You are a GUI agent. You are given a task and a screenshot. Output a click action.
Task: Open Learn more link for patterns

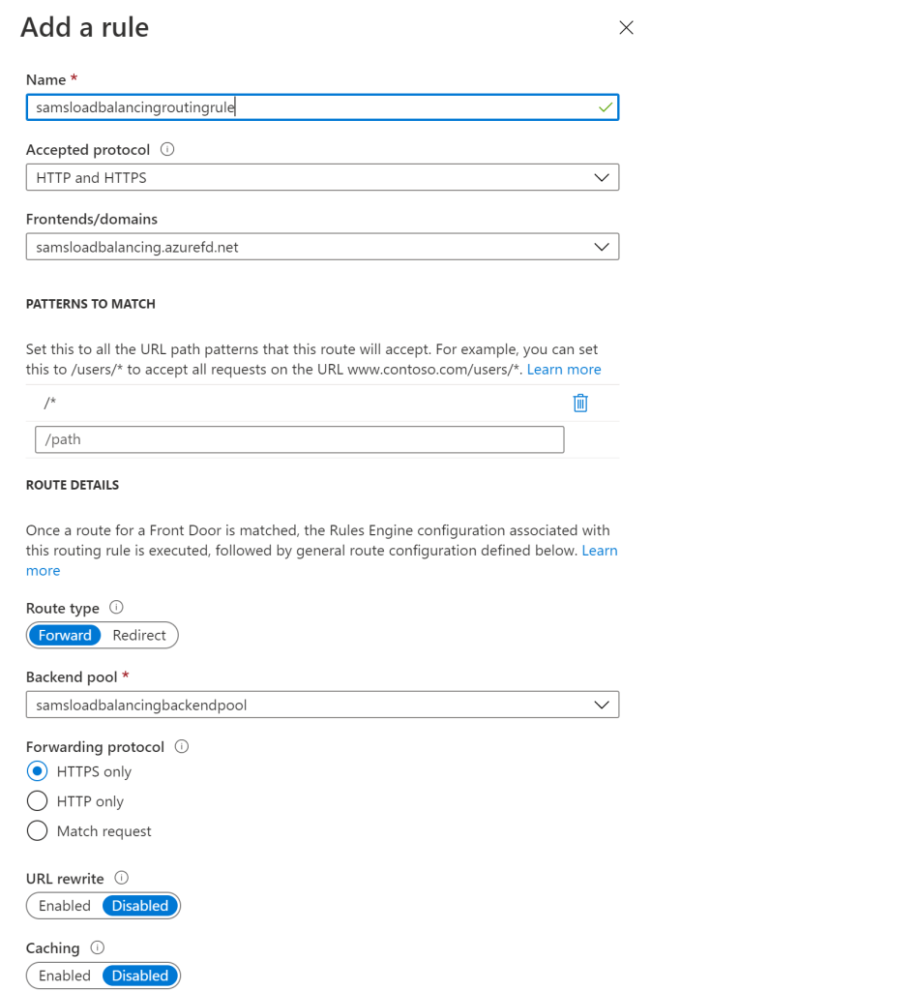pos(564,370)
